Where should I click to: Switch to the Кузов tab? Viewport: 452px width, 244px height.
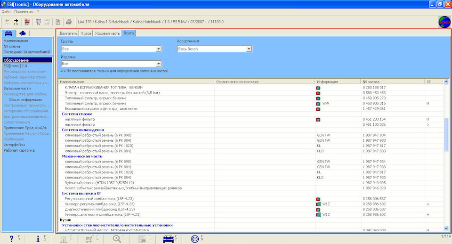(x=86, y=33)
